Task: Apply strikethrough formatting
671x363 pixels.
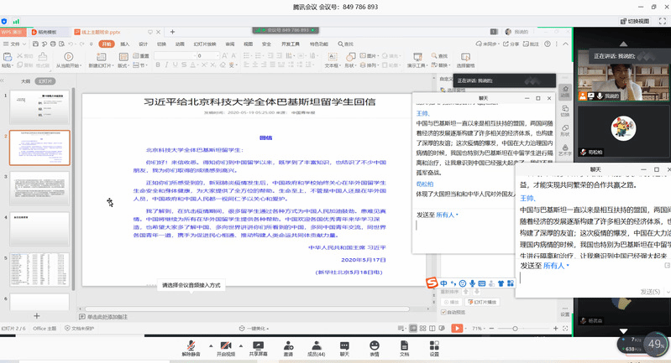Action: 184,65
